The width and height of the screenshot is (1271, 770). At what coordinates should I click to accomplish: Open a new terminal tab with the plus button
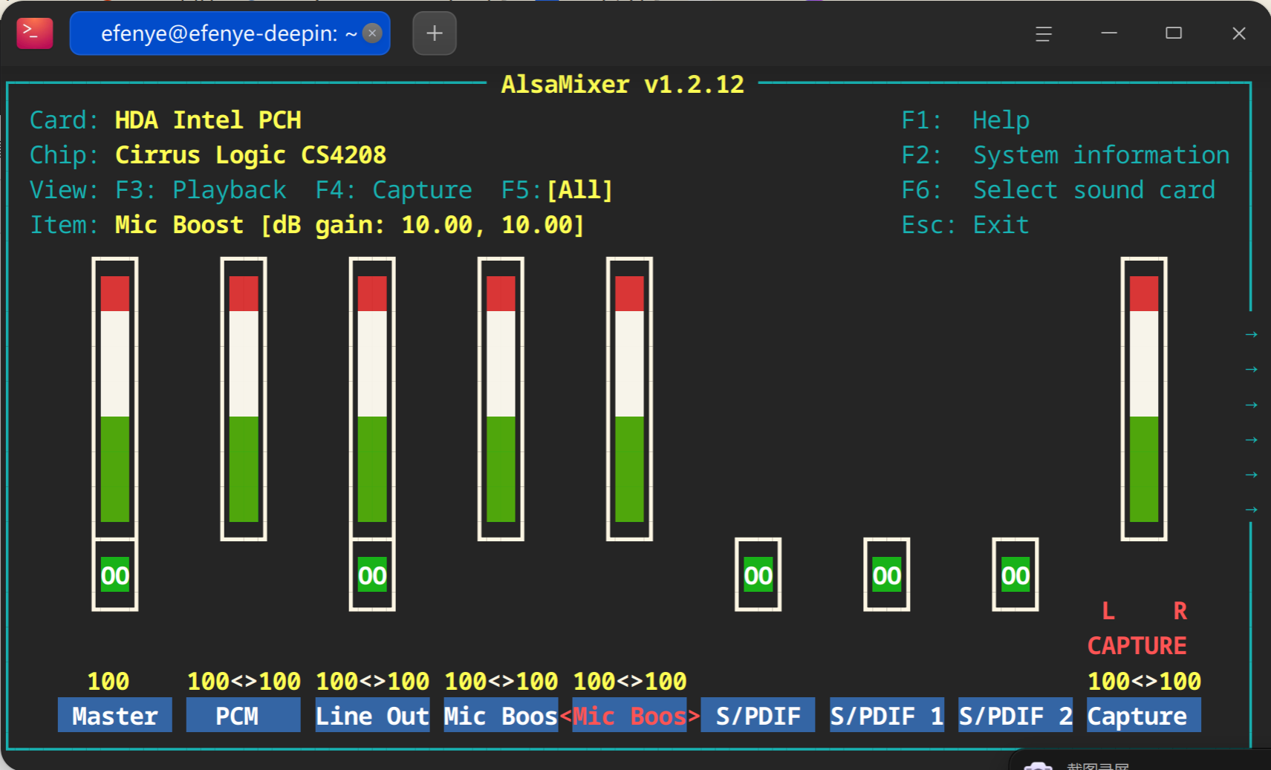[x=435, y=33]
